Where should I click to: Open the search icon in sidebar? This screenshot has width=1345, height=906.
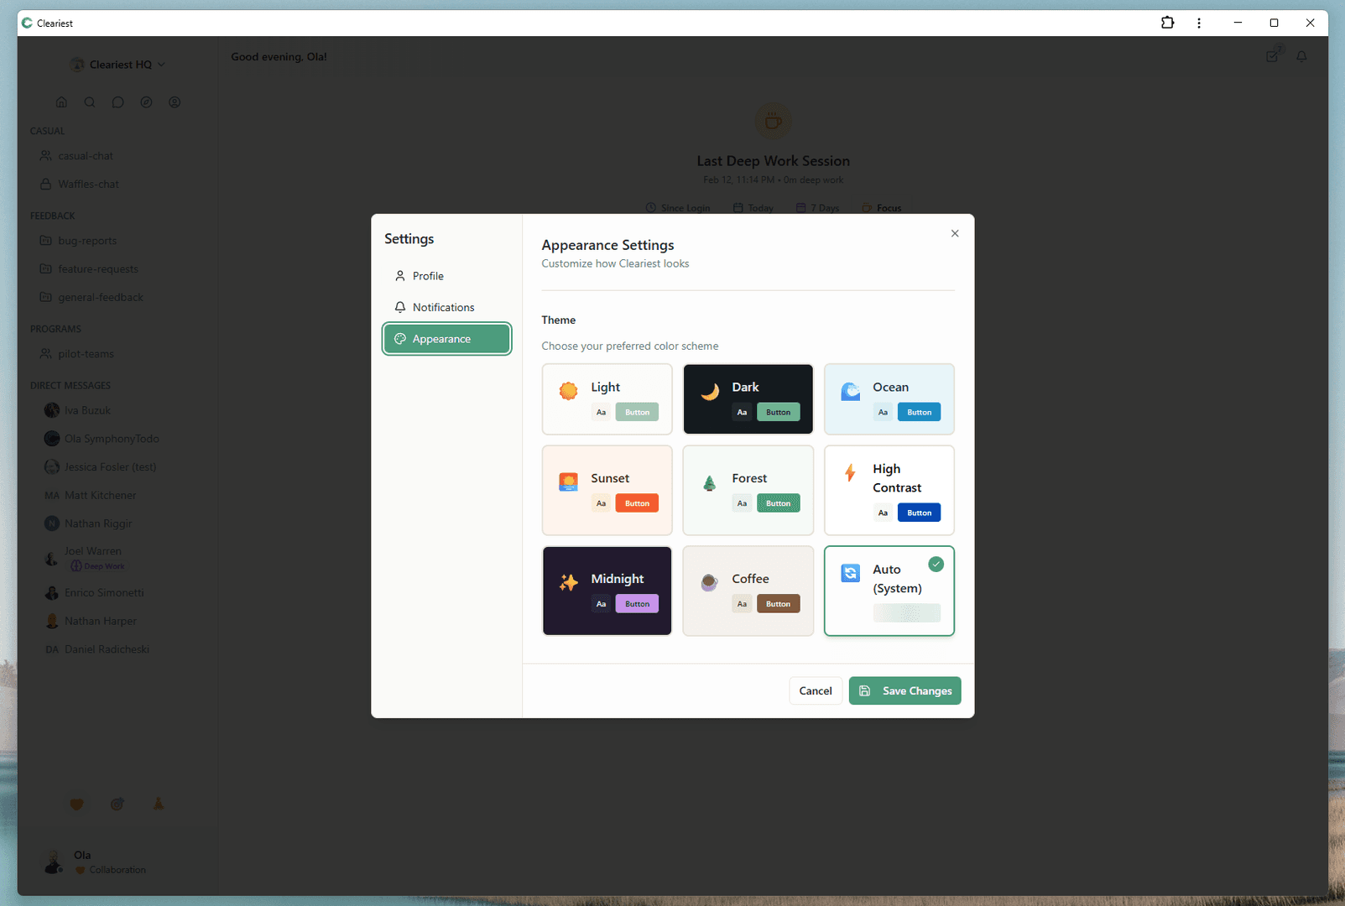[x=90, y=102]
